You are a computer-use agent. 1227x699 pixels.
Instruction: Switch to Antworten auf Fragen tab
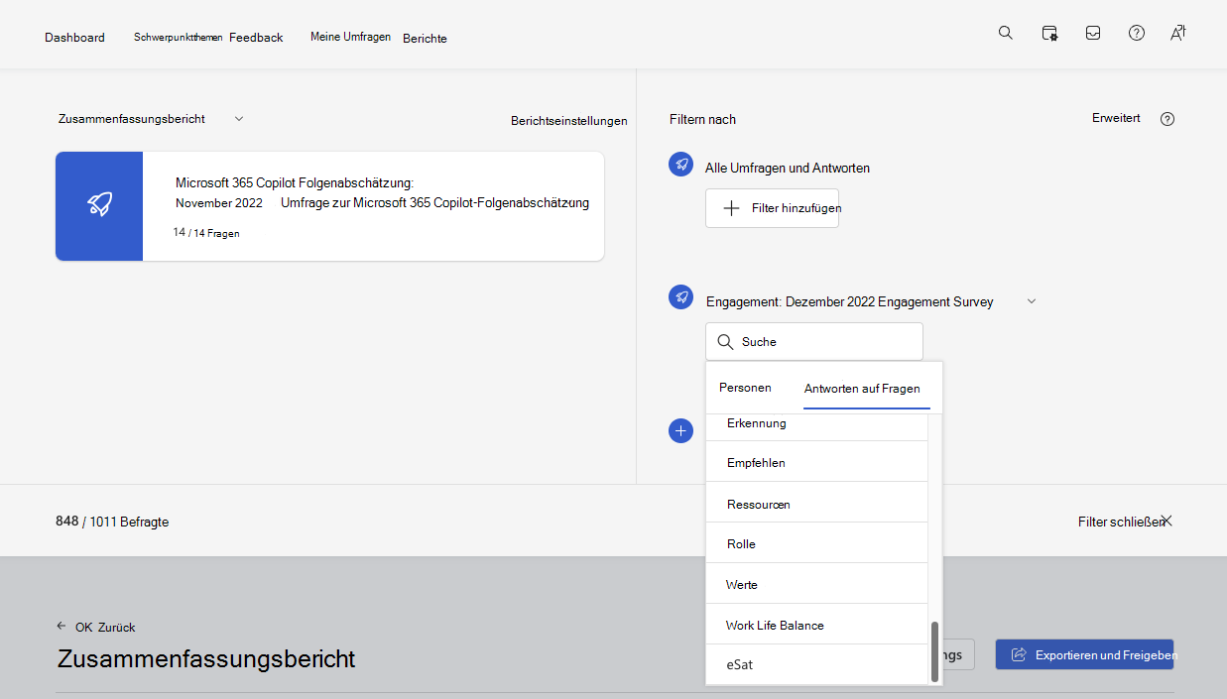(862, 389)
